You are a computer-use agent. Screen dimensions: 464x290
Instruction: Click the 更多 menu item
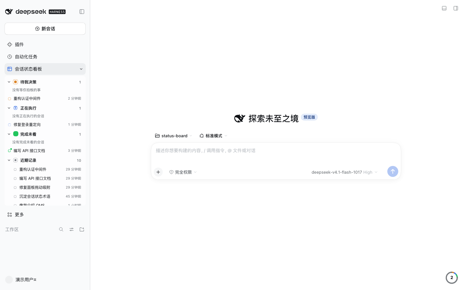point(45,215)
